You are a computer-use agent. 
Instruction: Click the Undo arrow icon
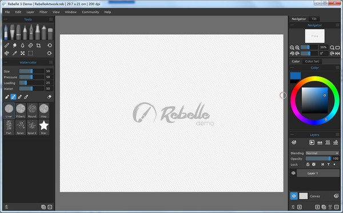[x=50, y=46]
